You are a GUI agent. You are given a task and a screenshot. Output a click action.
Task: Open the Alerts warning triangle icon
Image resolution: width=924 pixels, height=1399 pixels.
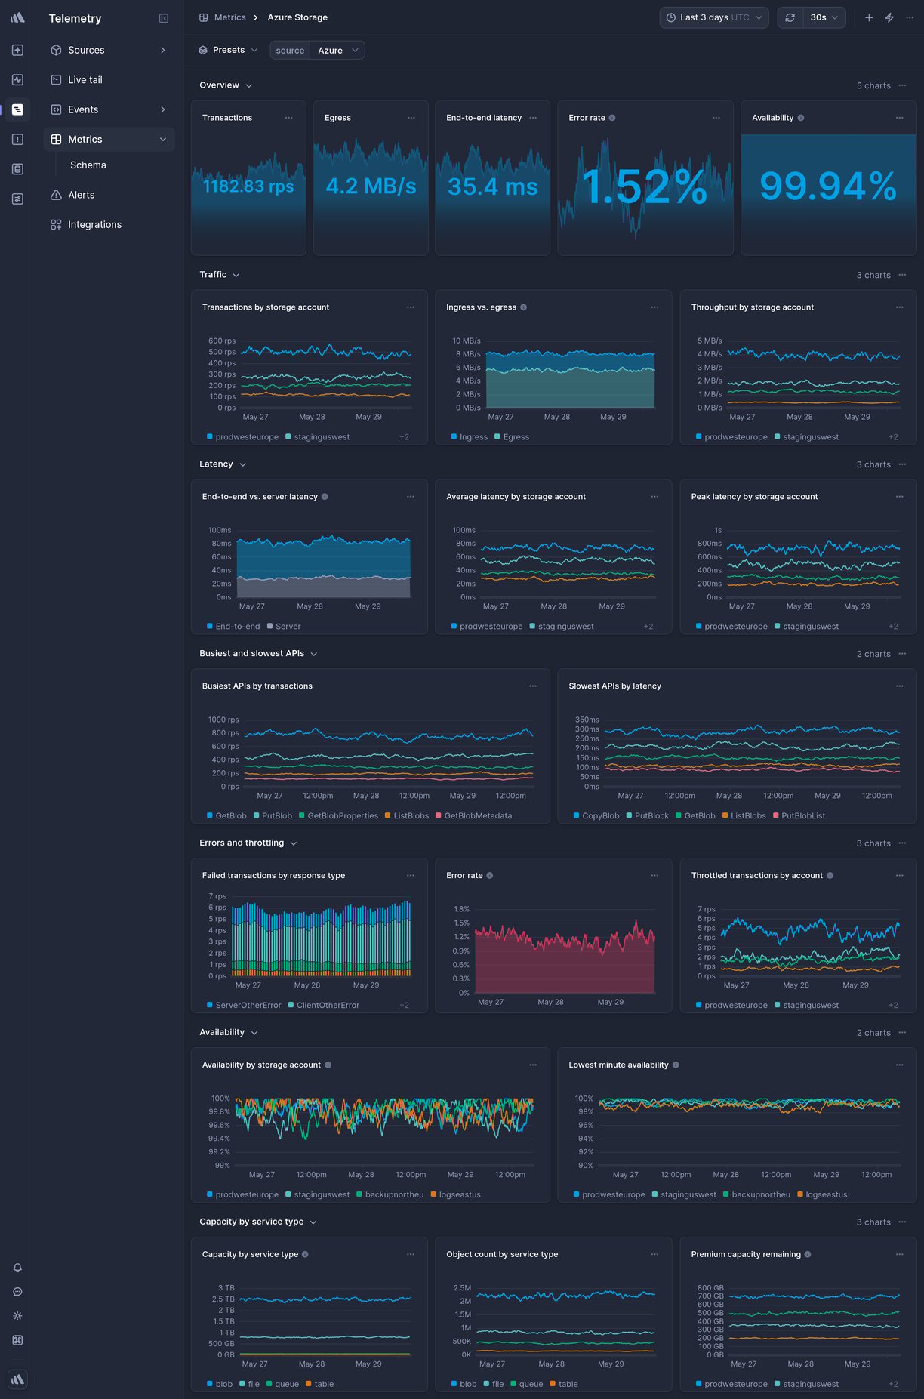[56, 195]
